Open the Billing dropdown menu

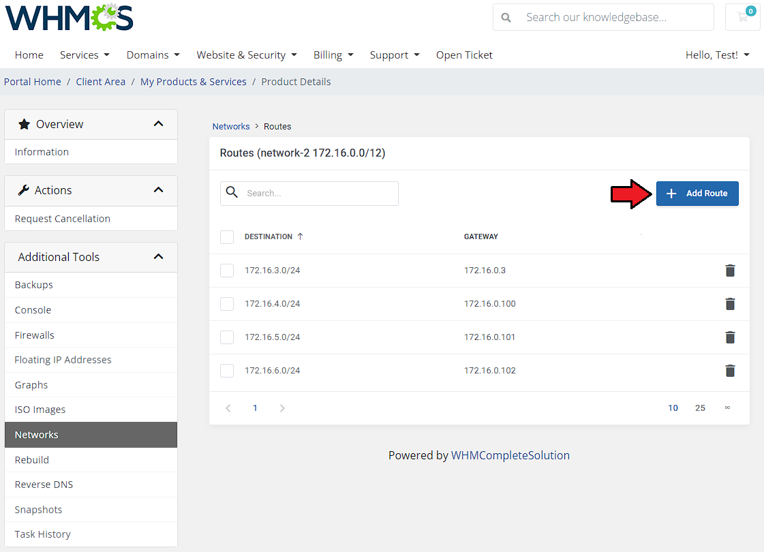[333, 55]
